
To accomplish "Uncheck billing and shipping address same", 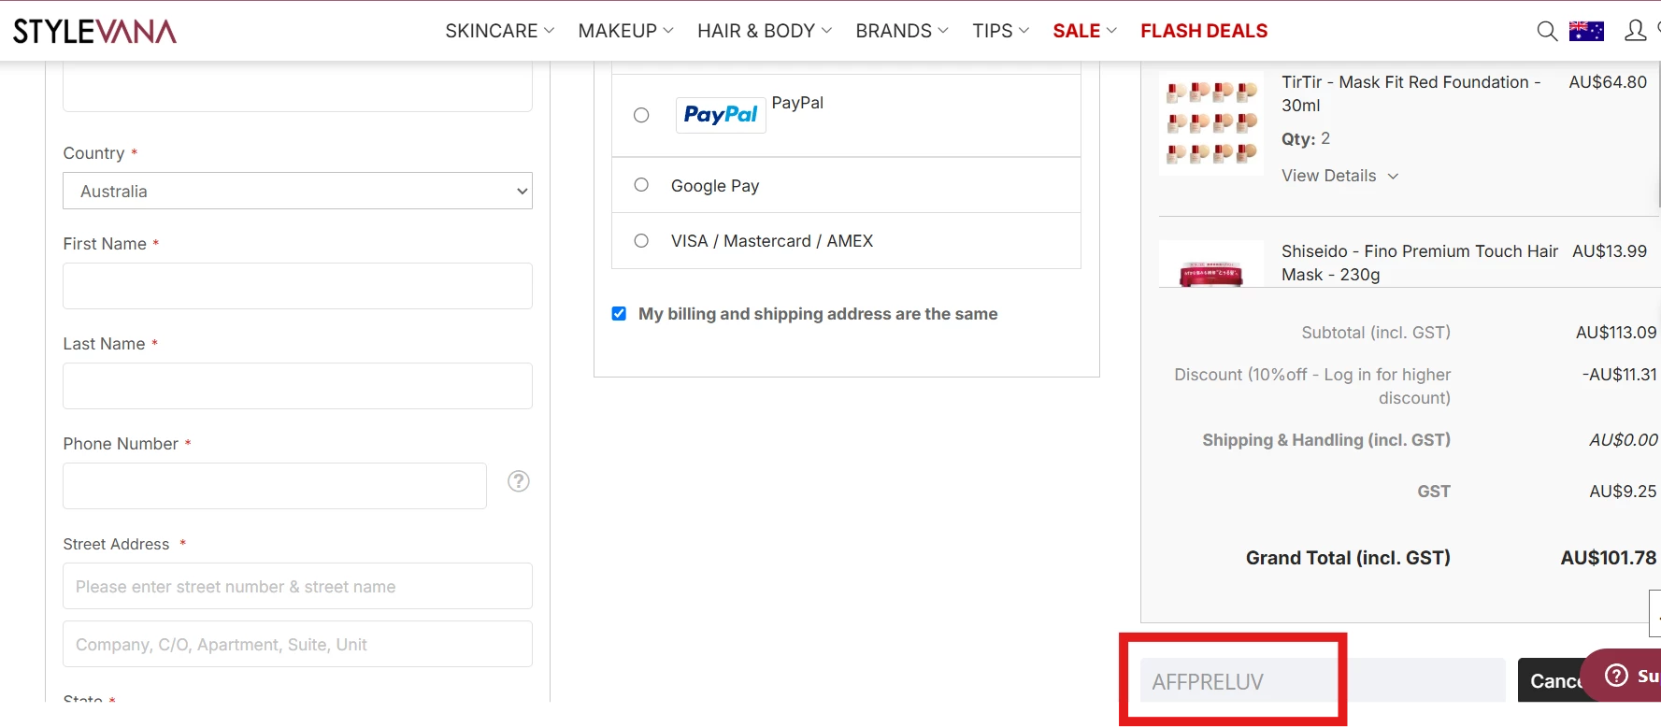I will pyautogui.click(x=619, y=314).
